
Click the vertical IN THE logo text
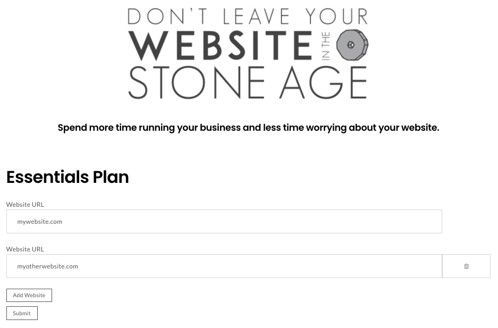click(x=326, y=46)
